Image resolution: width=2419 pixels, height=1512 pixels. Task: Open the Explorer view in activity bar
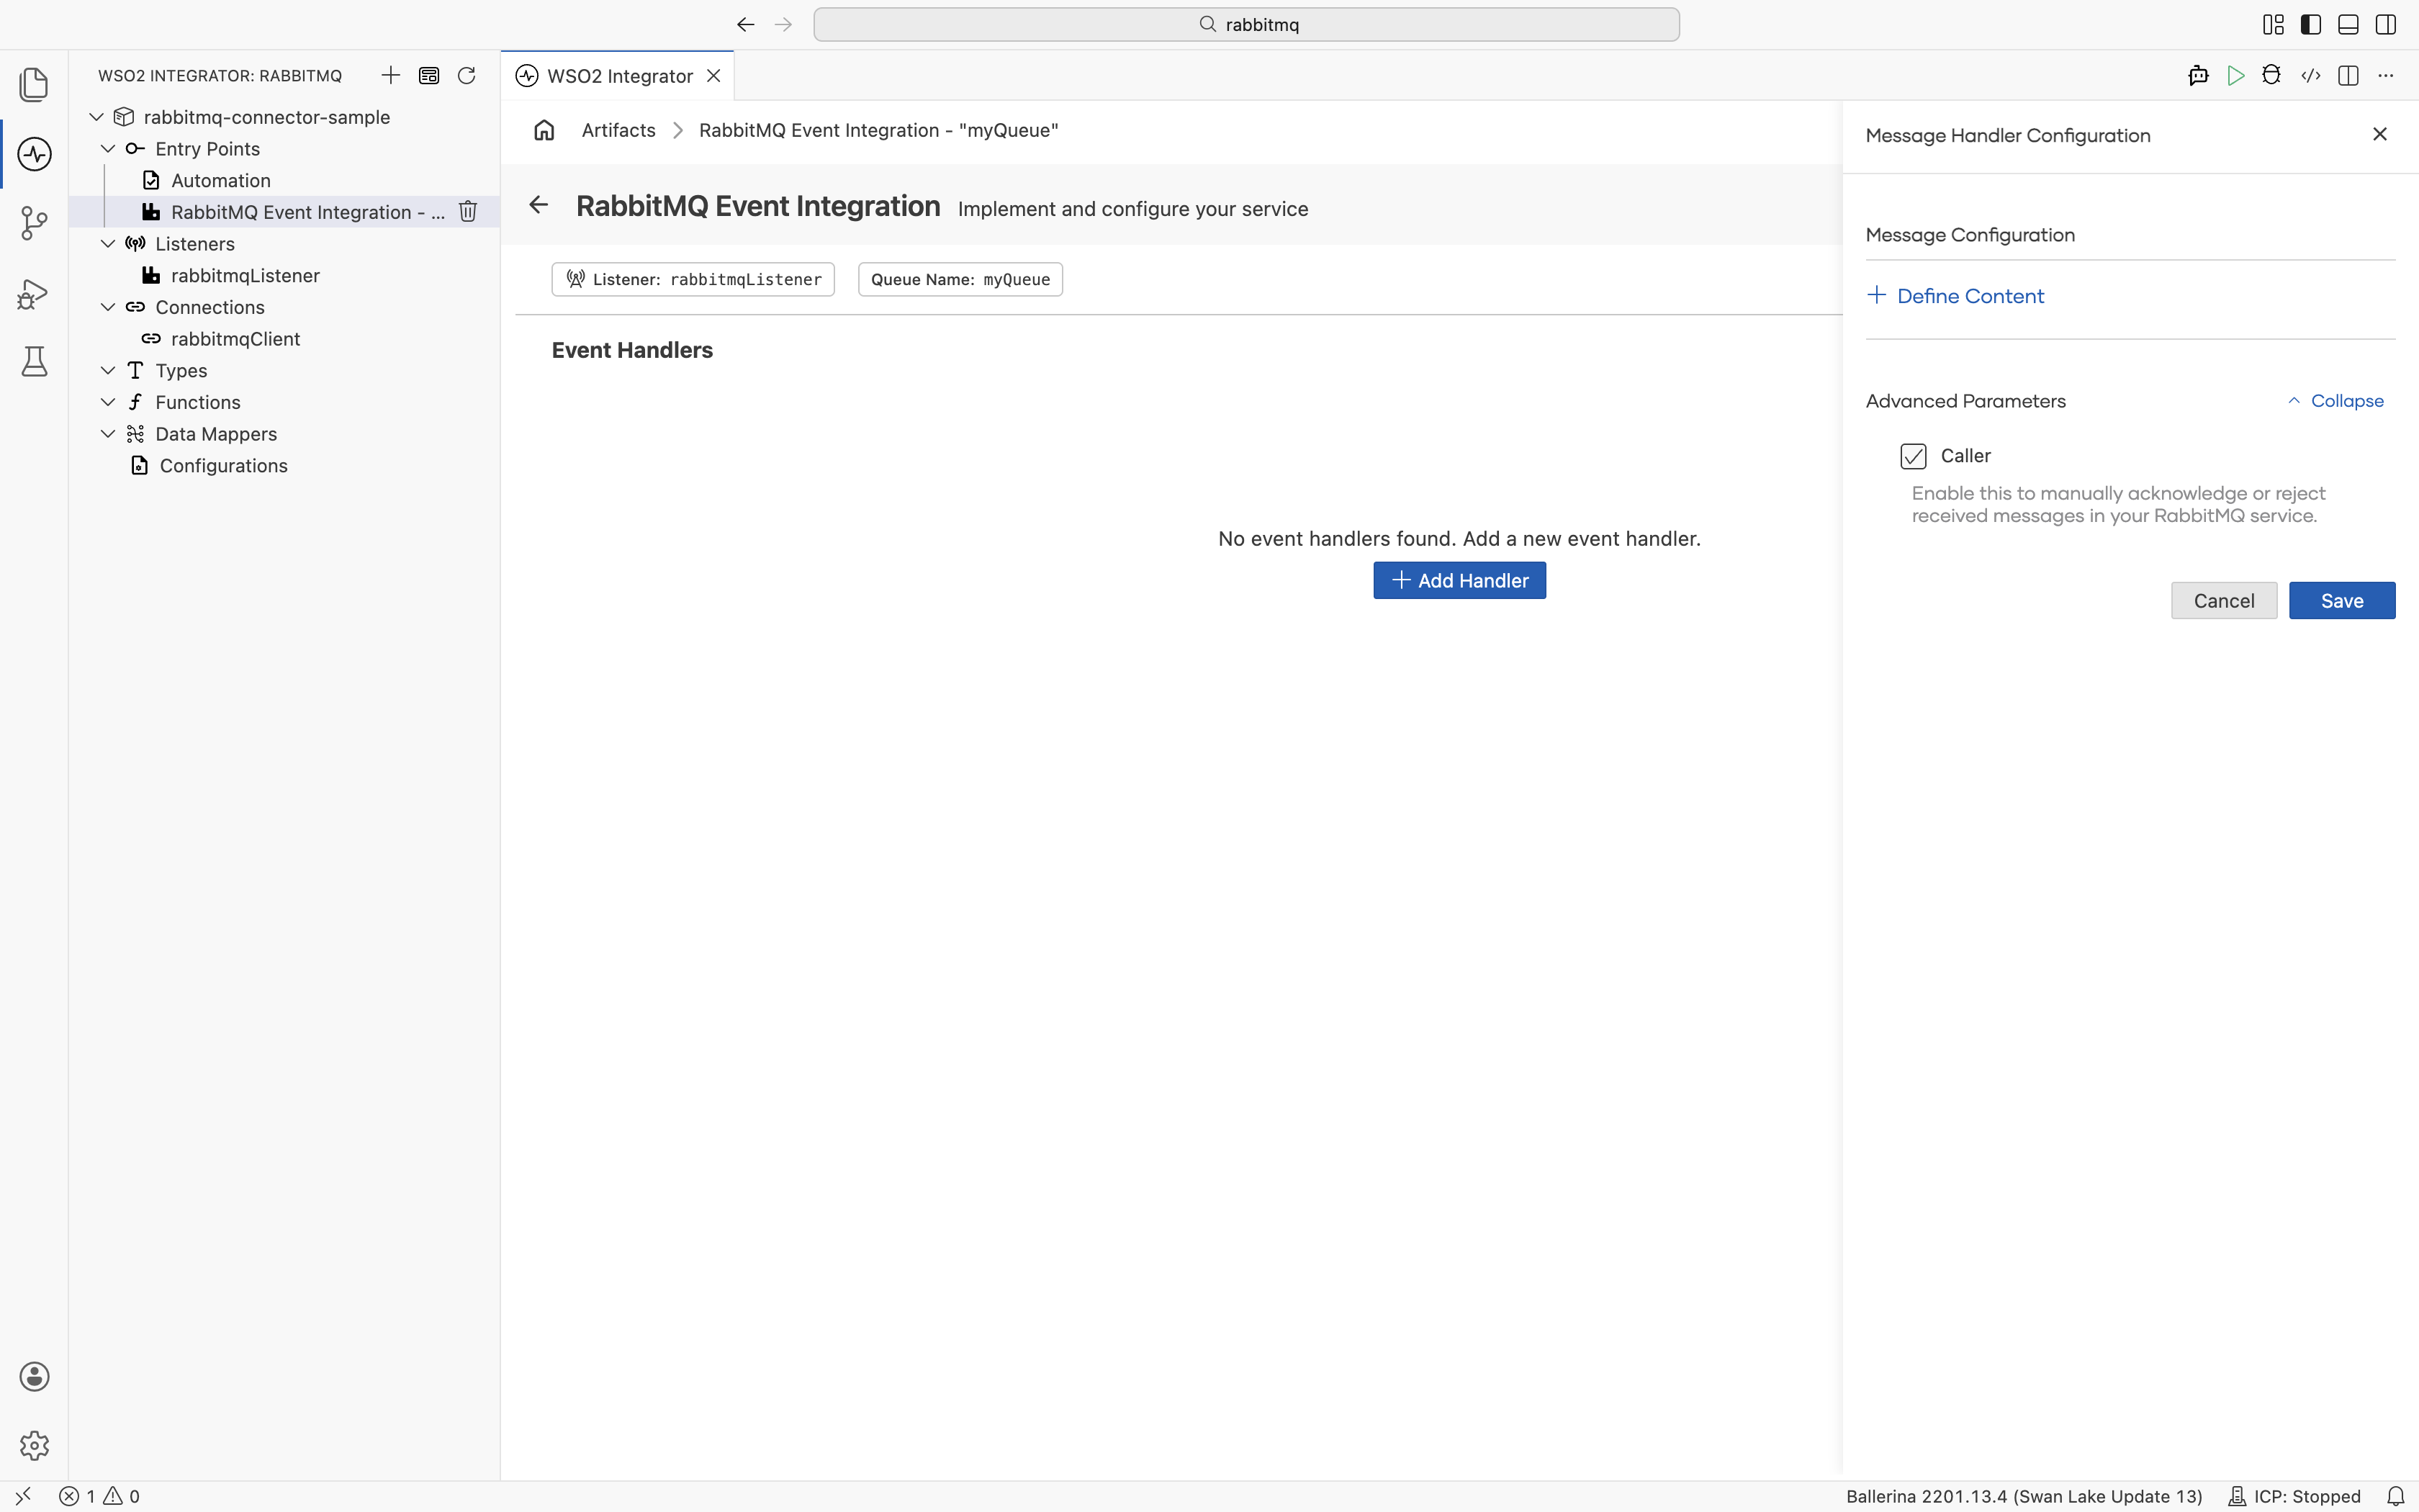[x=34, y=84]
